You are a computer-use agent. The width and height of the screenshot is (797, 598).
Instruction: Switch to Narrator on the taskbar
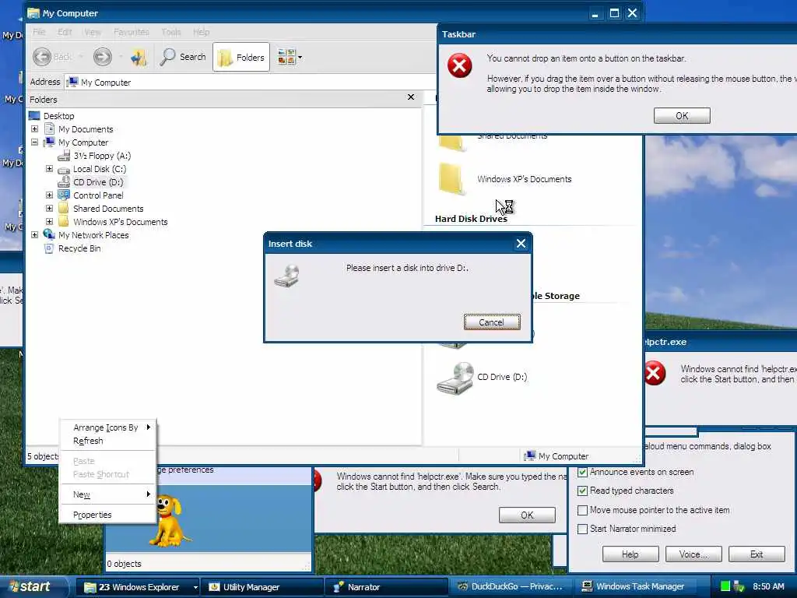coord(386,587)
